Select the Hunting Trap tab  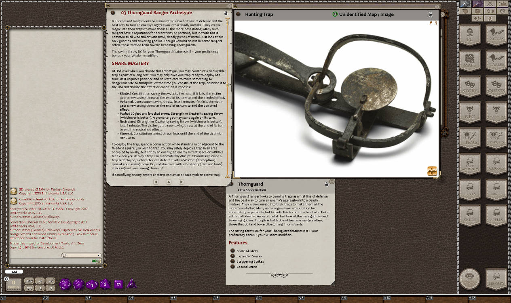click(259, 14)
